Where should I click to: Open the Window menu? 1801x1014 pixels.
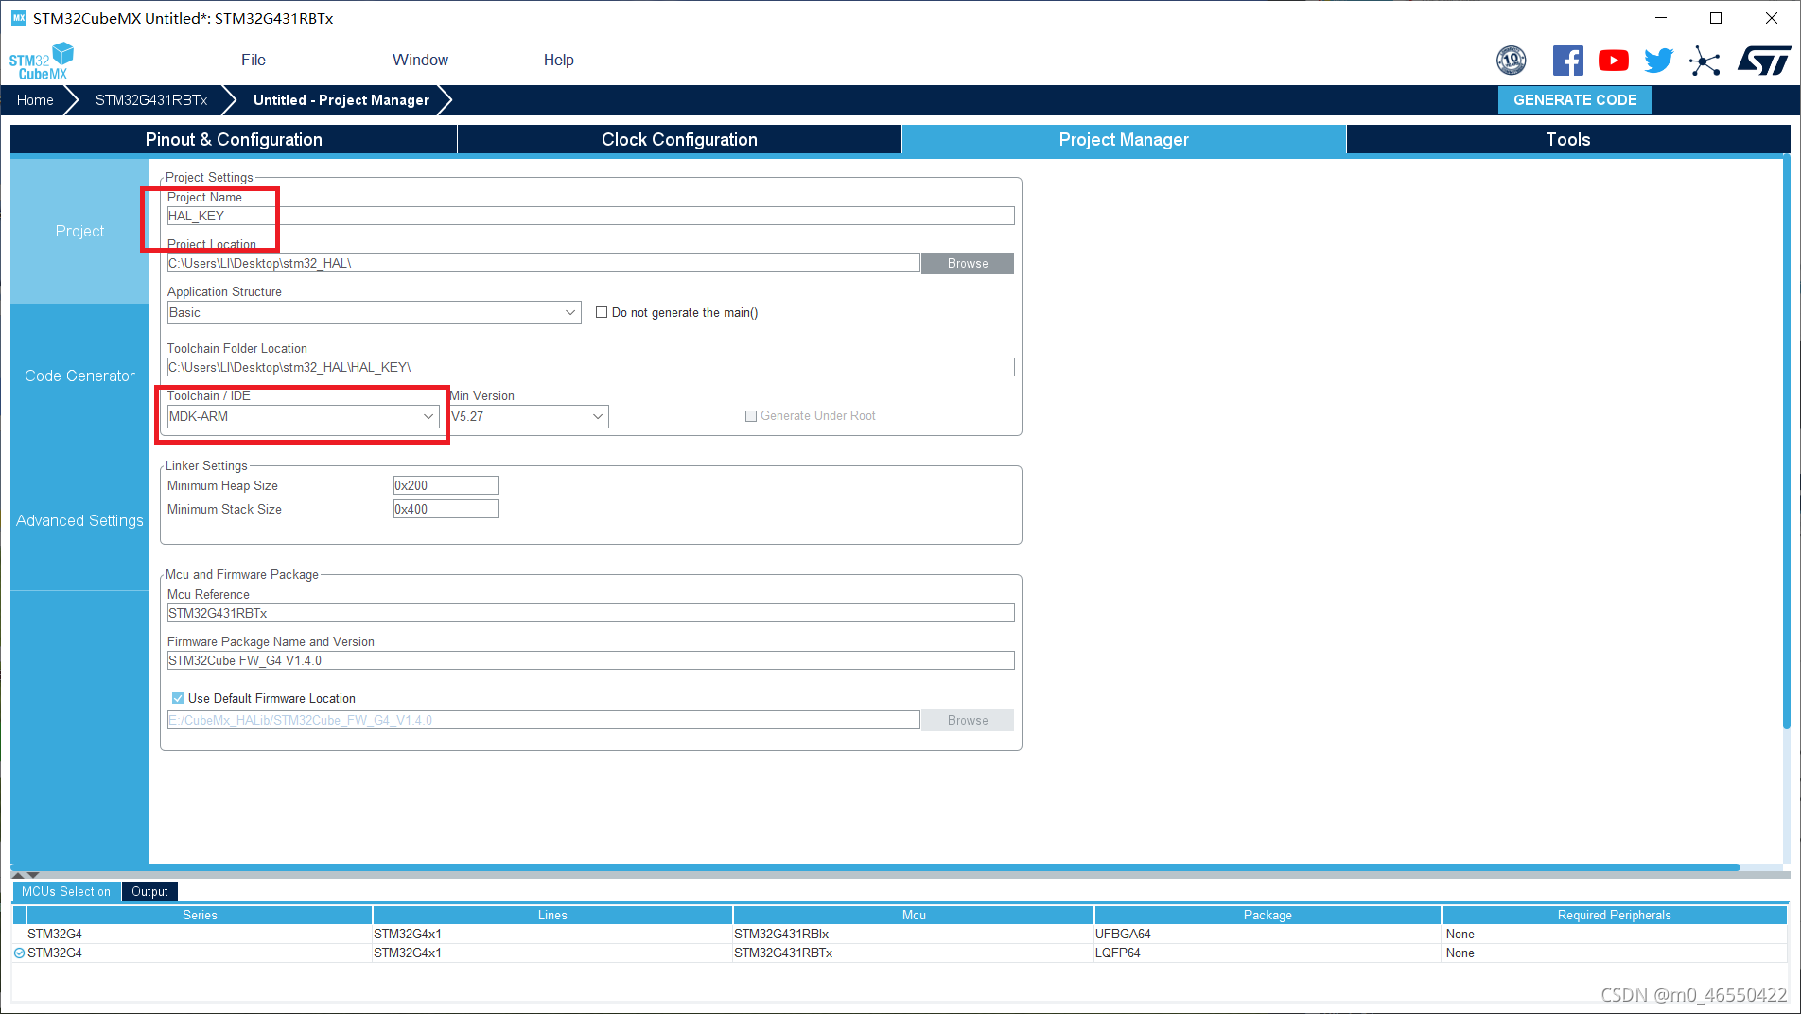click(x=420, y=60)
